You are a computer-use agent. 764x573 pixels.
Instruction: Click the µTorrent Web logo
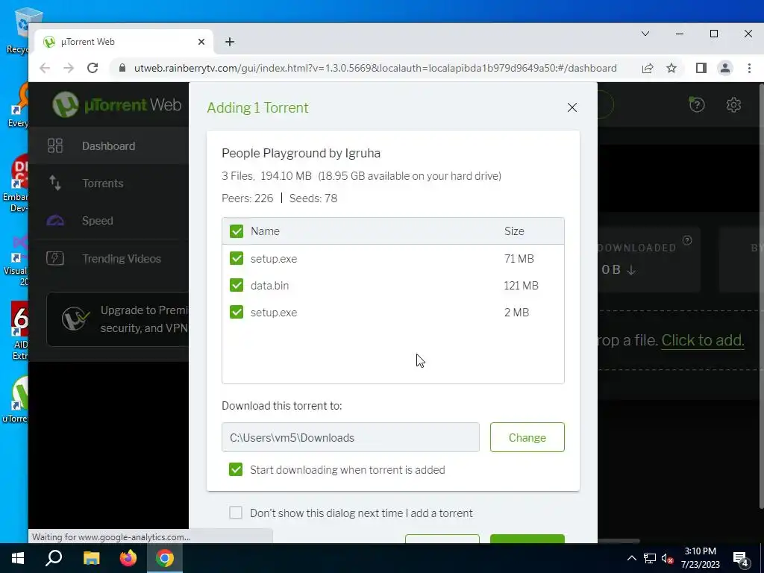117,104
